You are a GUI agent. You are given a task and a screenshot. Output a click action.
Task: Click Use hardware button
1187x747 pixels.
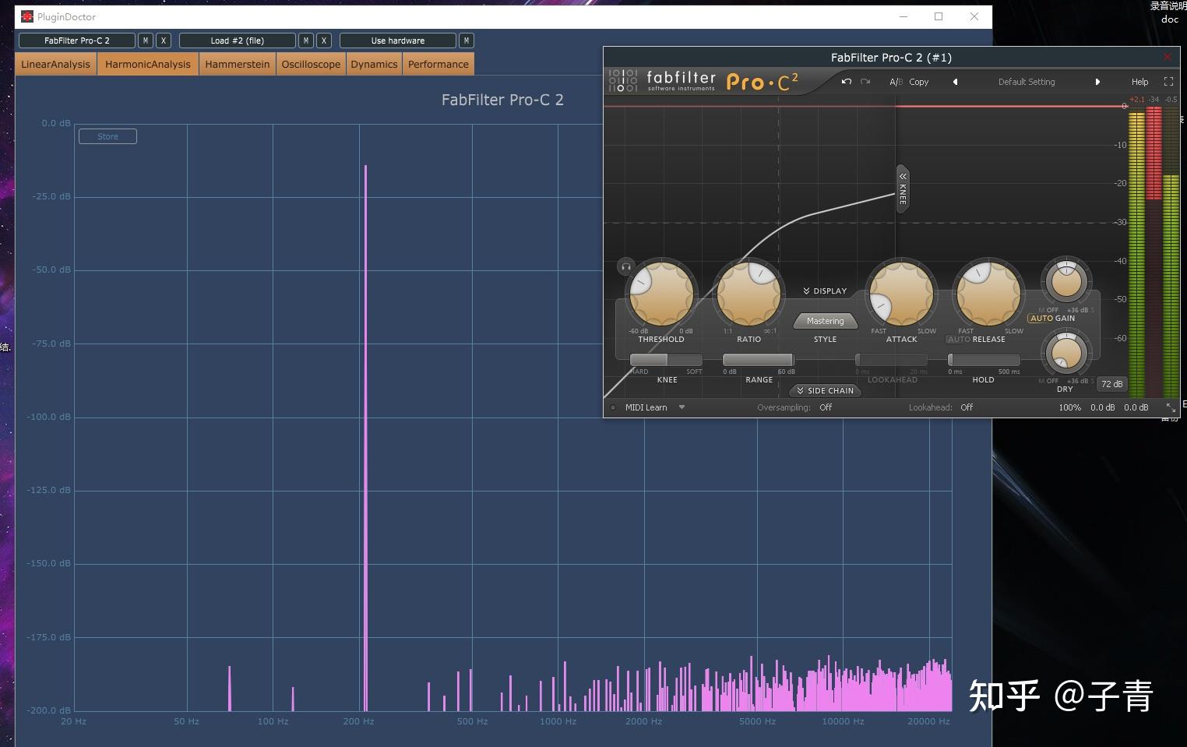click(398, 41)
